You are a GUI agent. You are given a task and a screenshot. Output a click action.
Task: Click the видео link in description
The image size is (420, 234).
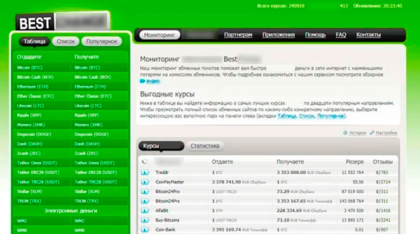(152, 81)
